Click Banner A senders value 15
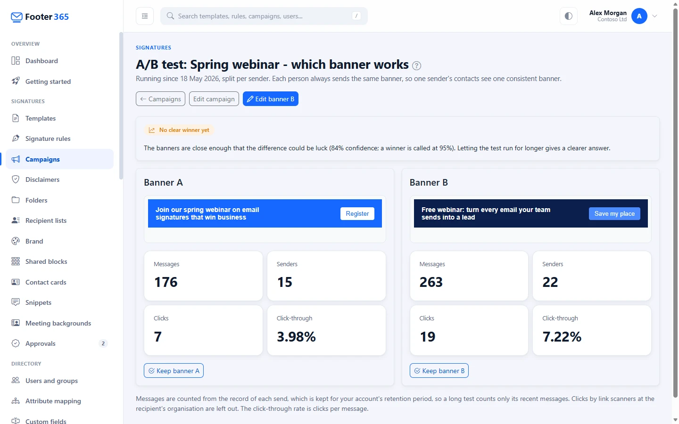 (x=285, y=282)
